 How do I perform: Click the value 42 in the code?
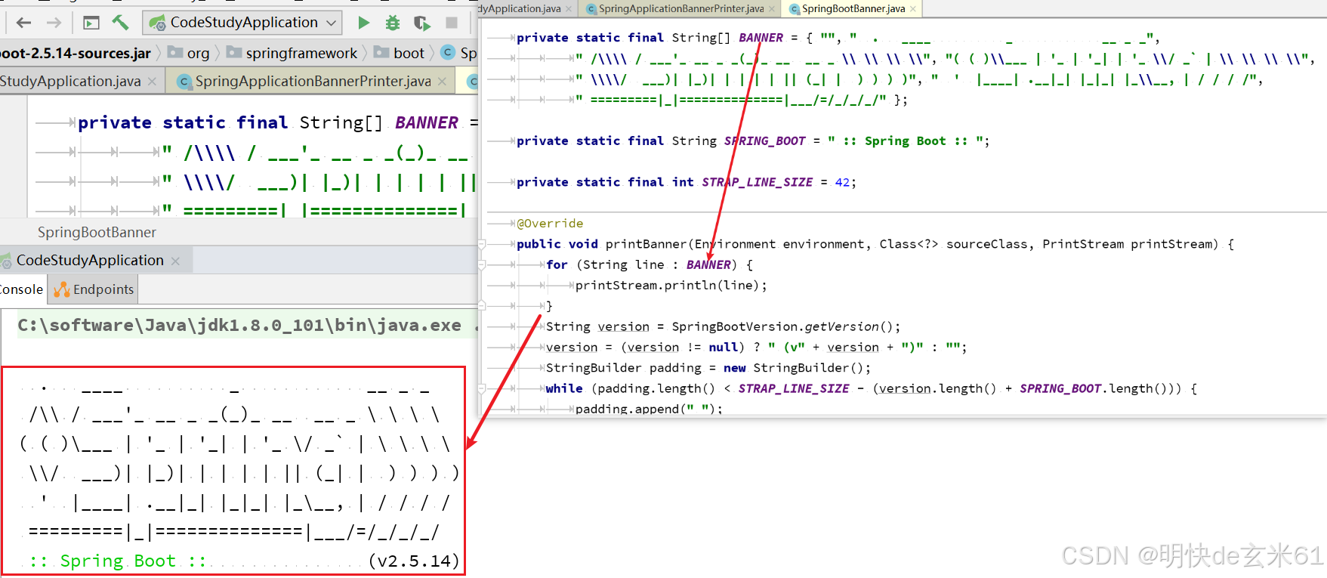[x=842, y=182]
